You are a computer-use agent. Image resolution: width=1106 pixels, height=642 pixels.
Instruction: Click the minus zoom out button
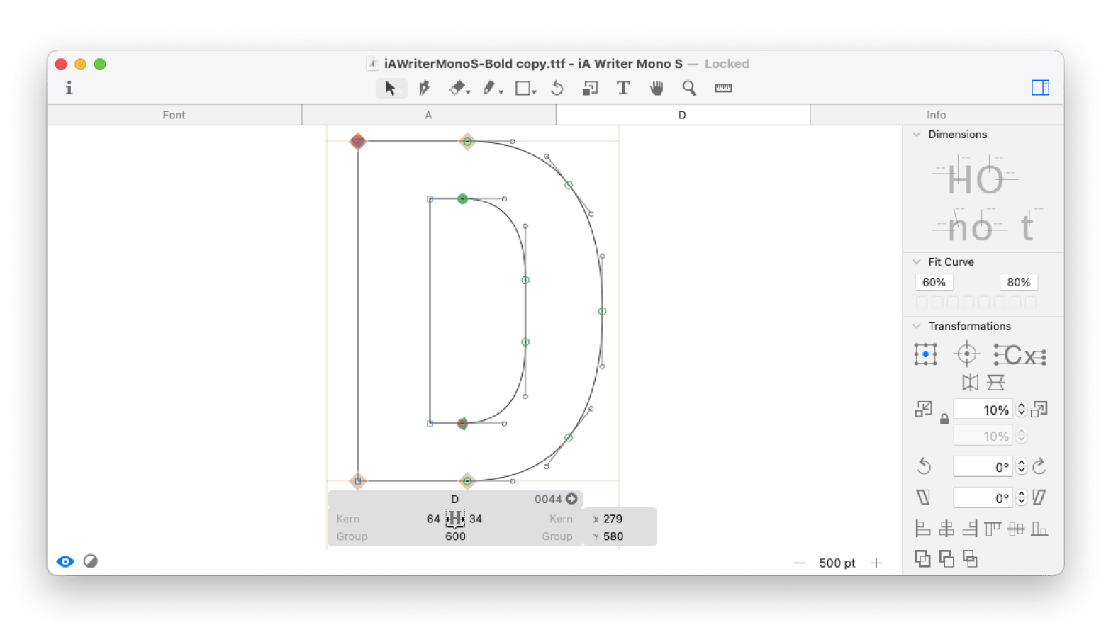click(x=800, y=563)
